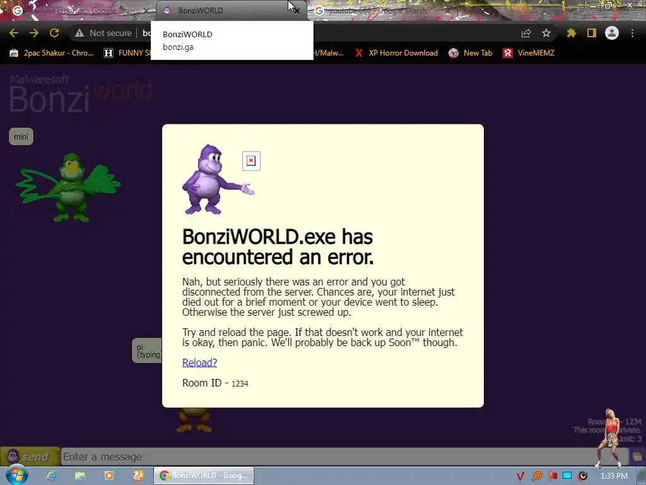Screen dimensions: 646x485
Task: Open the Extensions puzzle icon
Action: point(572,33)
